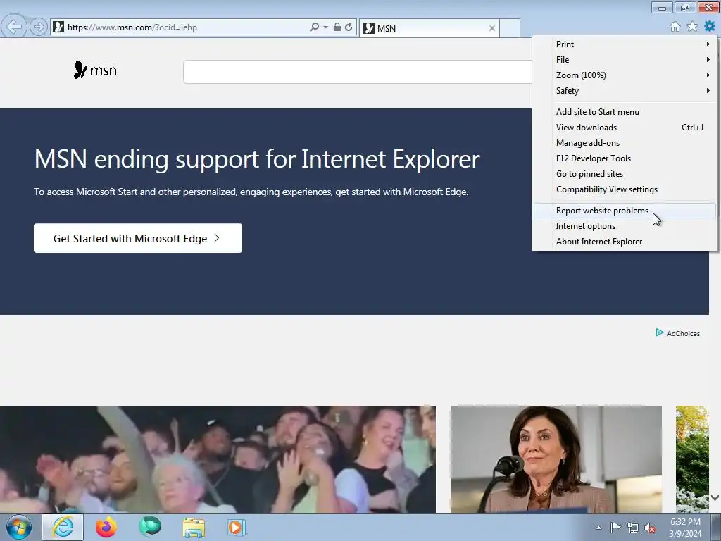The height and width of the screenshot is (541, 721).
Task: Open Manage add-ons
Action: pyautogui.click(x=625, y=143)
